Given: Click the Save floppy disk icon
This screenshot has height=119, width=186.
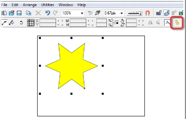Looking at the screenshot, I should 19,13.
